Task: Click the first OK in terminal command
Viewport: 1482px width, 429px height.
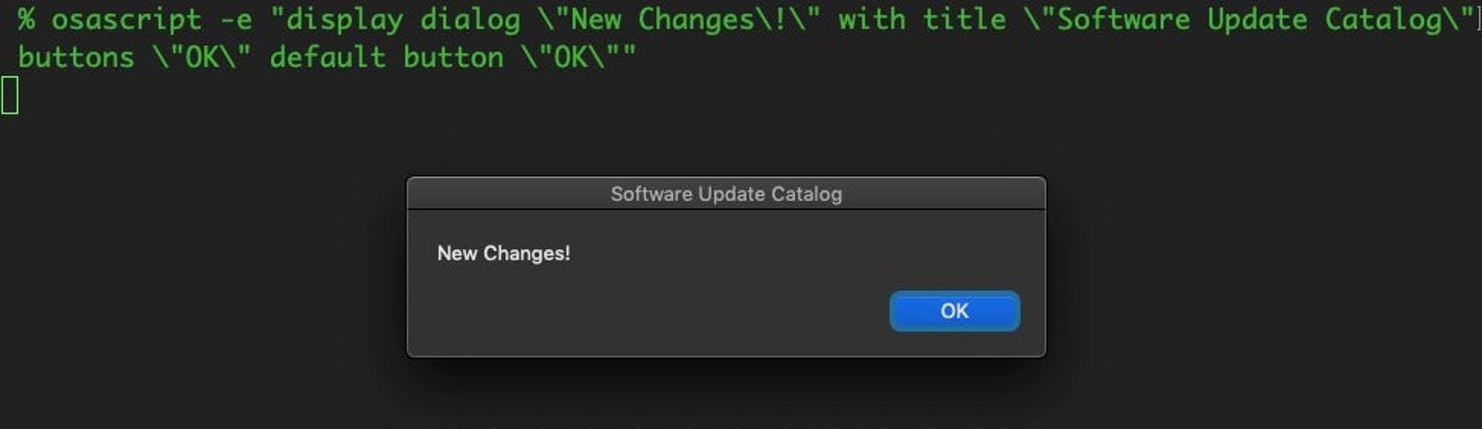Action: 201,57
